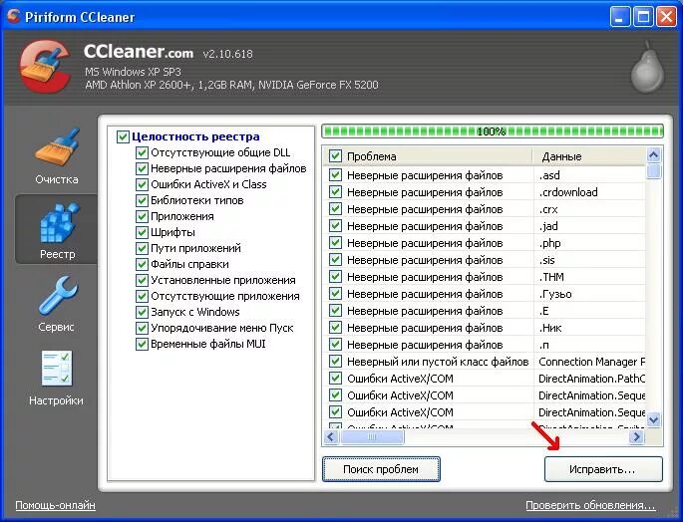This screenshot has height=522, width=683.
Task: Select the DirectAnimation.PathC data cell
Action: click(x=590, y=379)
